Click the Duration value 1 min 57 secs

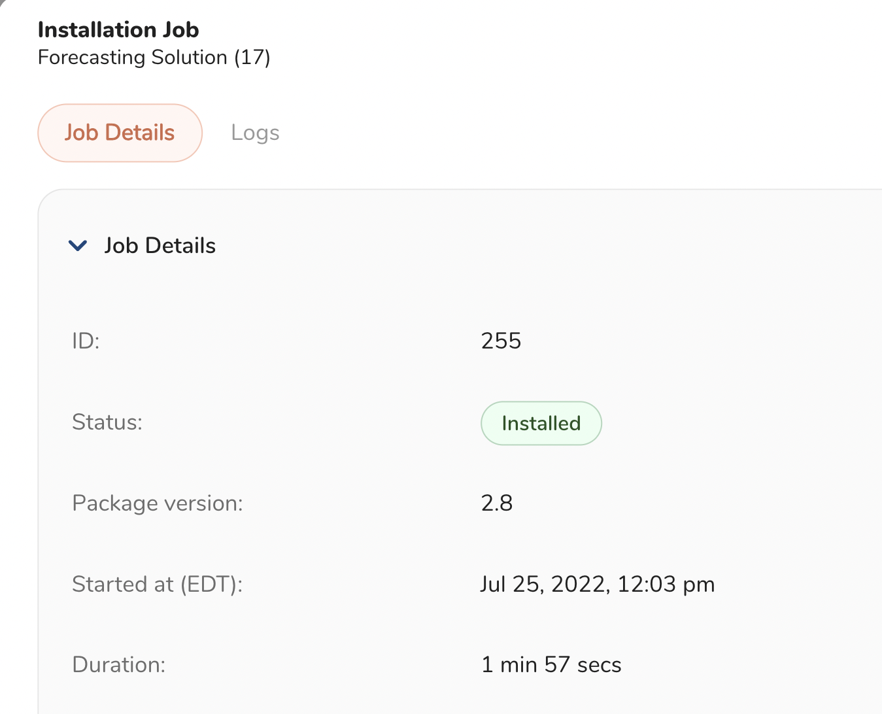[x=551, y=664]
